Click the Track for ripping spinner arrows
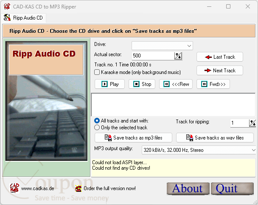The image size is (258, 205). tap(252, 123)
